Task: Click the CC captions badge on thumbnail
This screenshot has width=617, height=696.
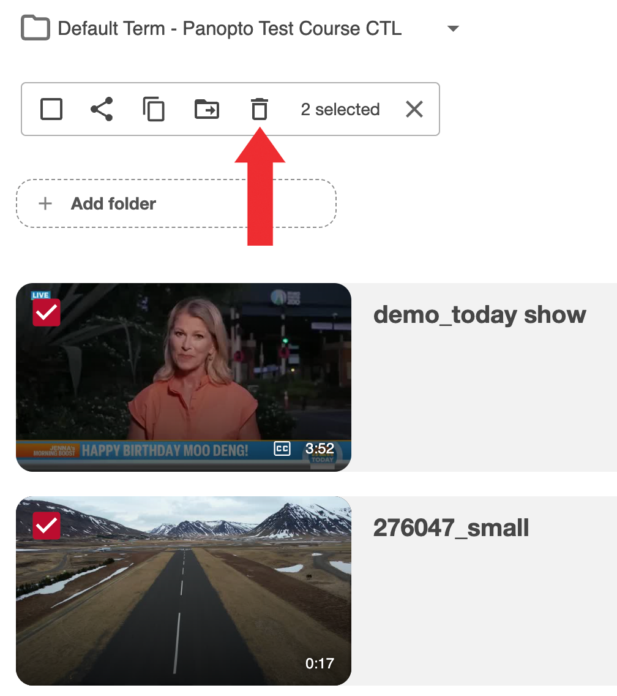Action: point(282,449)
